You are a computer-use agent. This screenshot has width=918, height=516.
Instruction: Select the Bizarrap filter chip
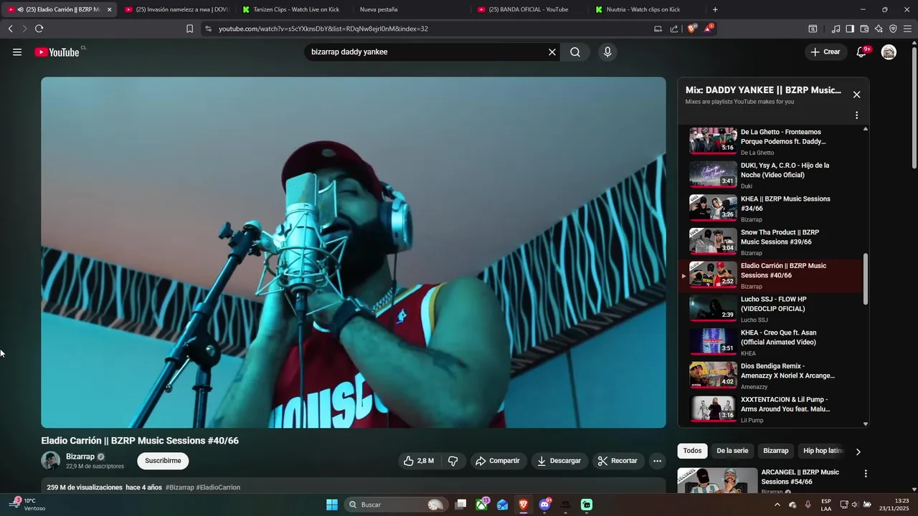pos(775,451)
